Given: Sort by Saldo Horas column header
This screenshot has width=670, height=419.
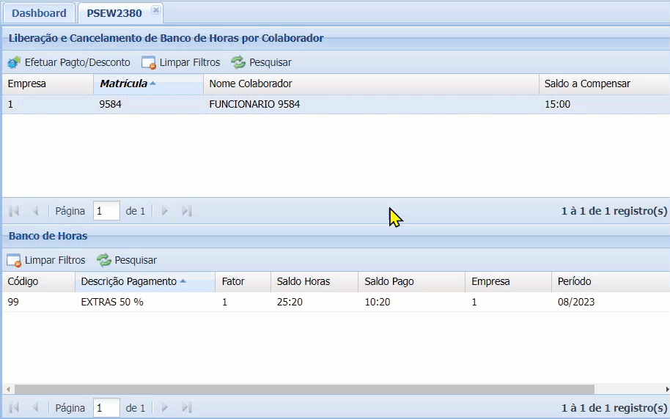Looking at the screenshot, I should pos(314,281).
